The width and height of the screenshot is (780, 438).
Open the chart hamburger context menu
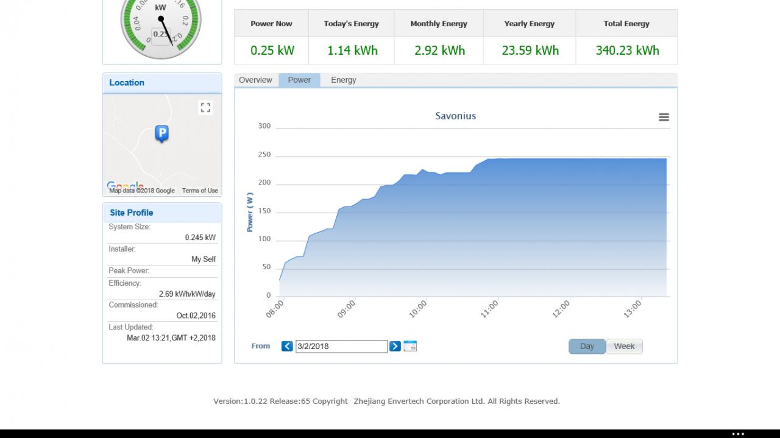(664, 117)
